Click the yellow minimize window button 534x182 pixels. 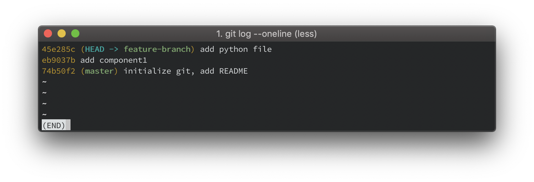point(62,33)
